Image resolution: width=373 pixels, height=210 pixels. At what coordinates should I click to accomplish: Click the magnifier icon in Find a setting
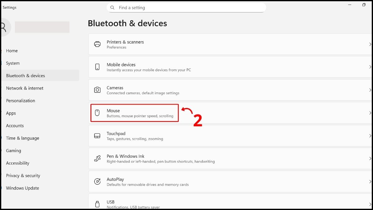[112, 7]
